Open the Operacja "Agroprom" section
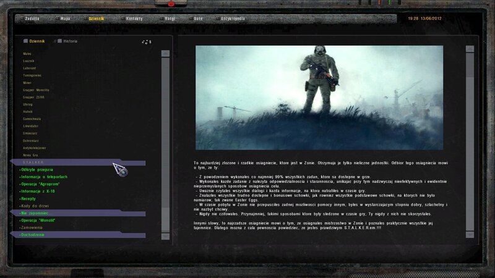 pos(40,184)
